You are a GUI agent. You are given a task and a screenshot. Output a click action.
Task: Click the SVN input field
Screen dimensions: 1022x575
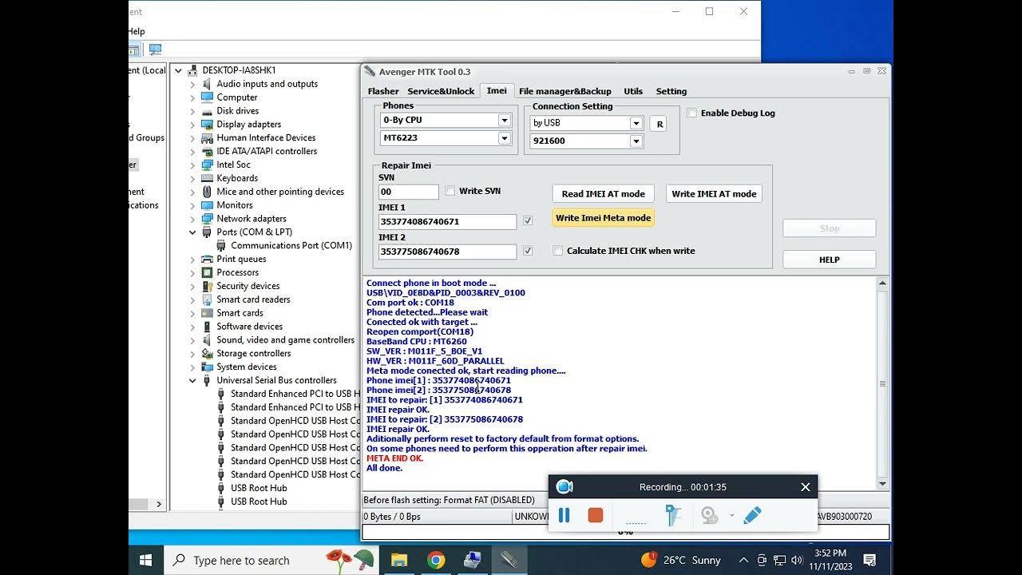point(409,192)
